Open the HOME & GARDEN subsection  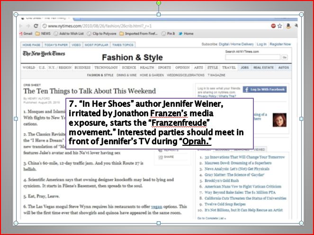tap(152, 75)
